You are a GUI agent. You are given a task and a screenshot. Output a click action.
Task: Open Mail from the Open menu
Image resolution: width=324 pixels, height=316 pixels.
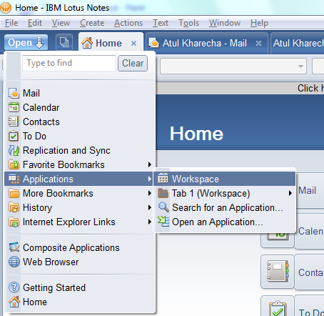point(80,93)
